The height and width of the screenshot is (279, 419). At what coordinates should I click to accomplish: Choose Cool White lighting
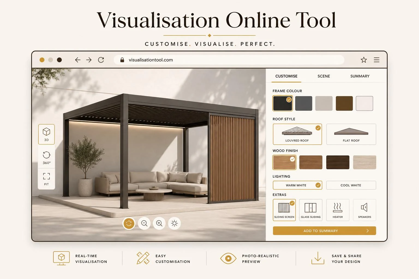[x=351, y=185]
